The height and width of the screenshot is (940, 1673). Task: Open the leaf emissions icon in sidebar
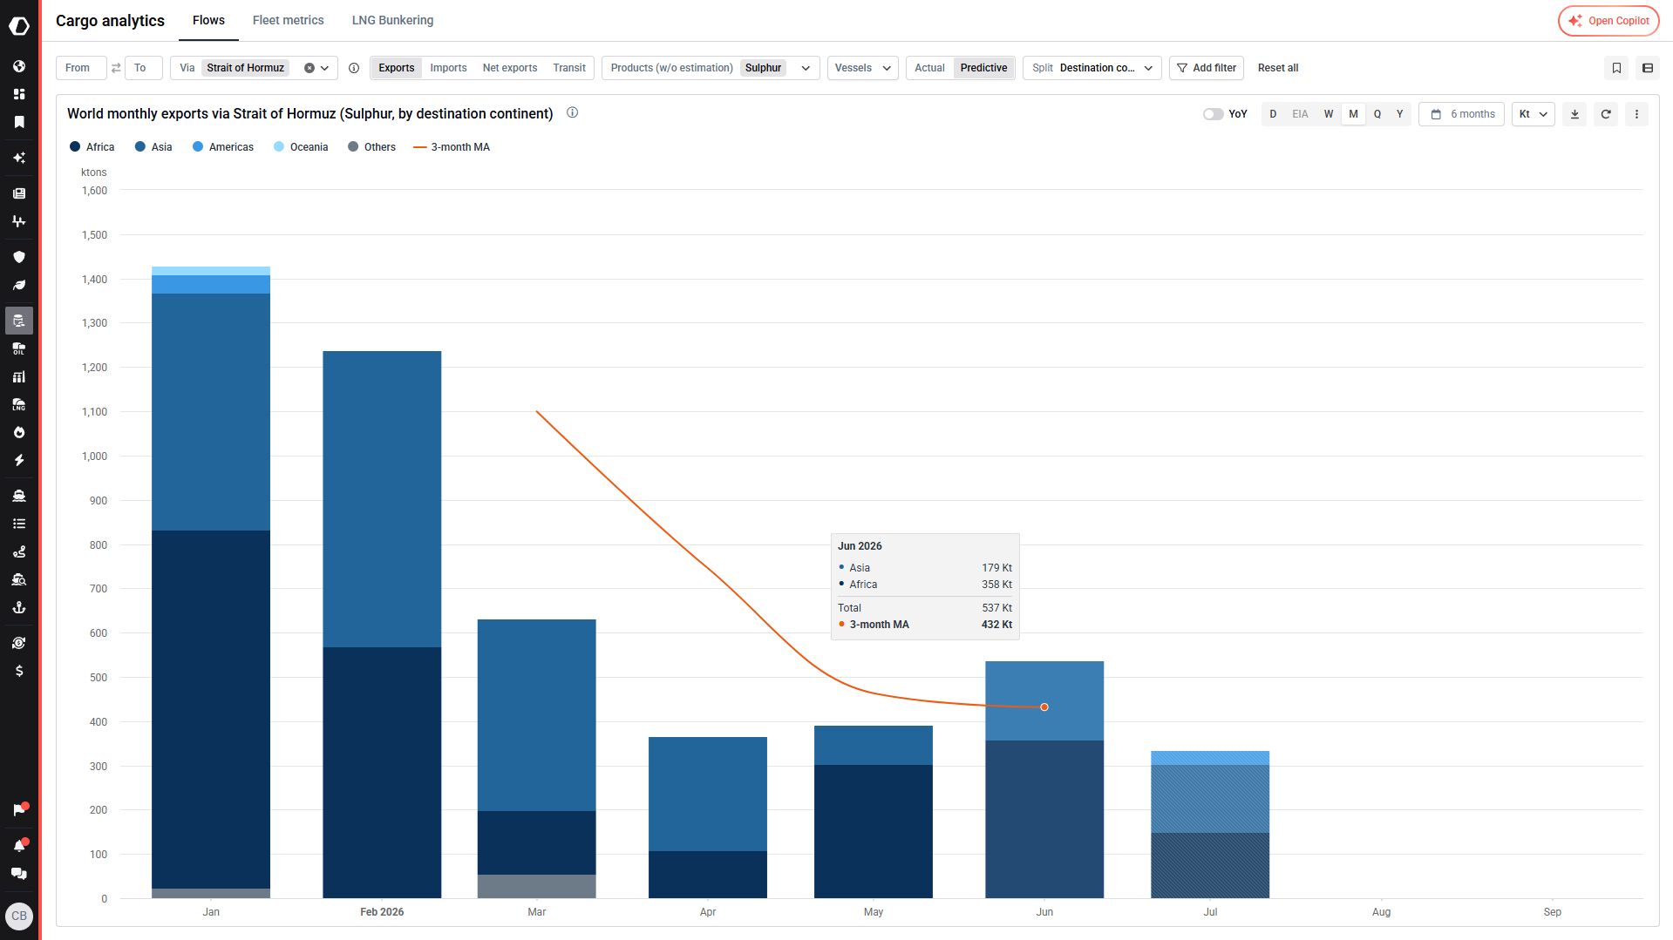[x=19, y=285]
